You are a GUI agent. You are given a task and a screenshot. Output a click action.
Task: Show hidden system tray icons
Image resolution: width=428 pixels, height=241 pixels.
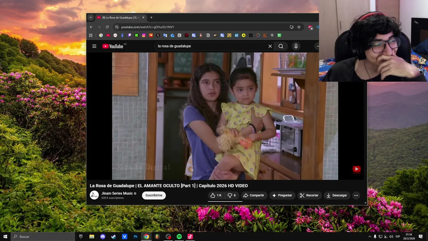click(369, 236)
